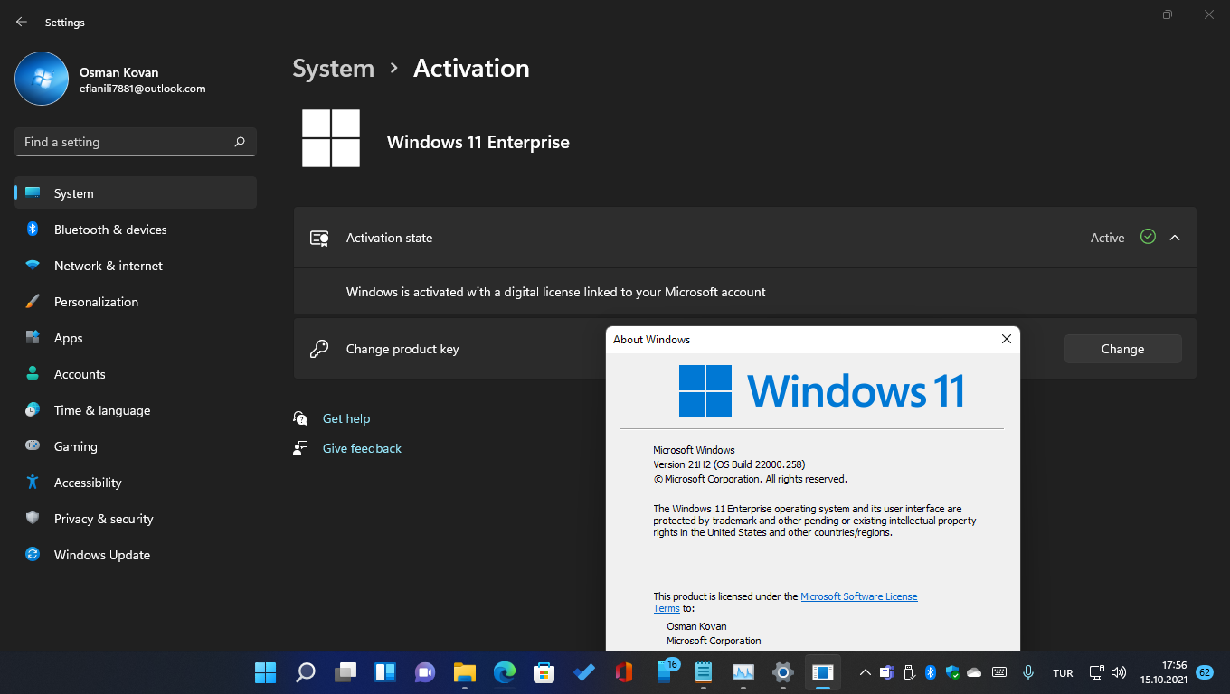The width and height of the screenshot is (1230, 694).
Task: Open the Osman Kovan account profile
Action: (110, 80)
